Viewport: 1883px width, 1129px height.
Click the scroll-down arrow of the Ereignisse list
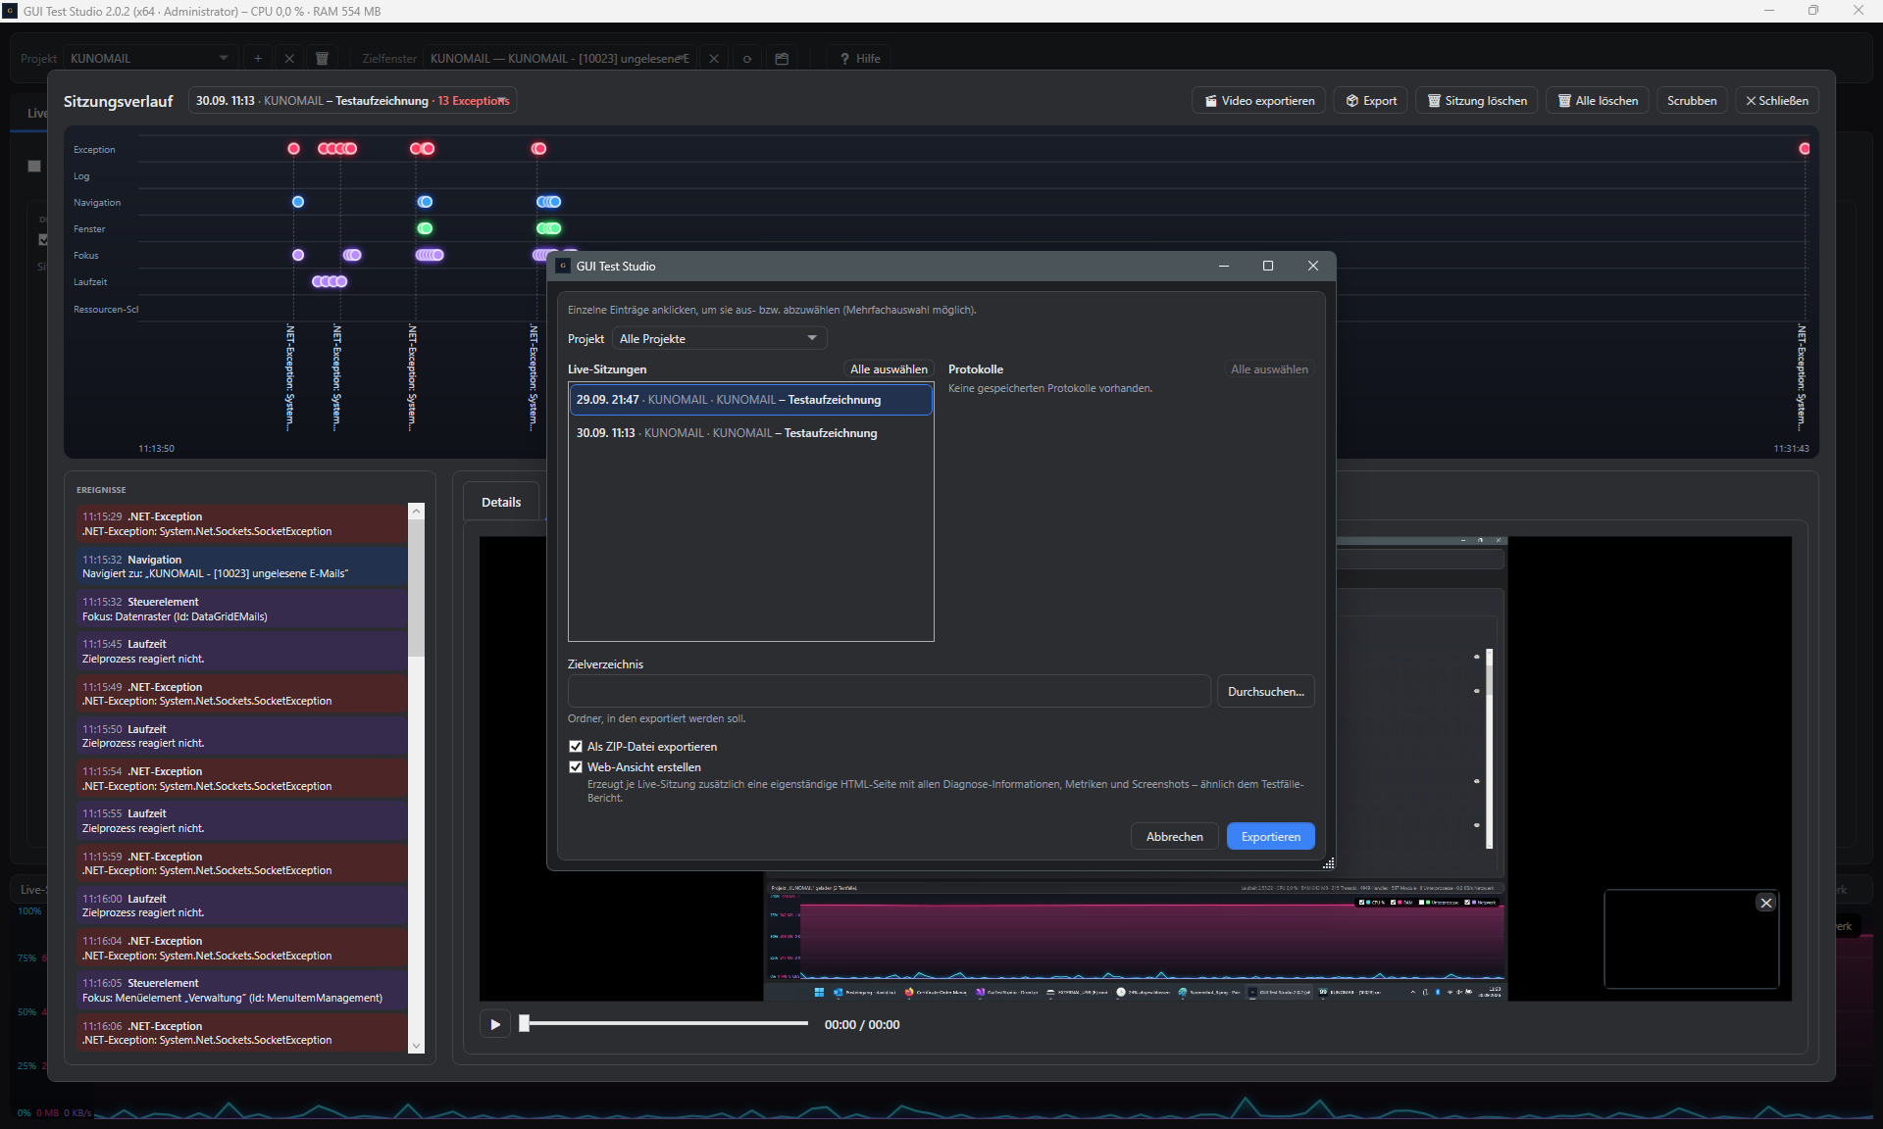(x=416, y=1046)
